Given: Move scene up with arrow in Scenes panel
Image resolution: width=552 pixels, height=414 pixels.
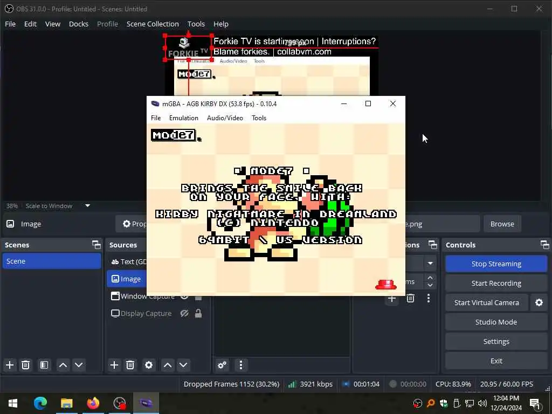Looking at the screenshot, I should point(63,365).
